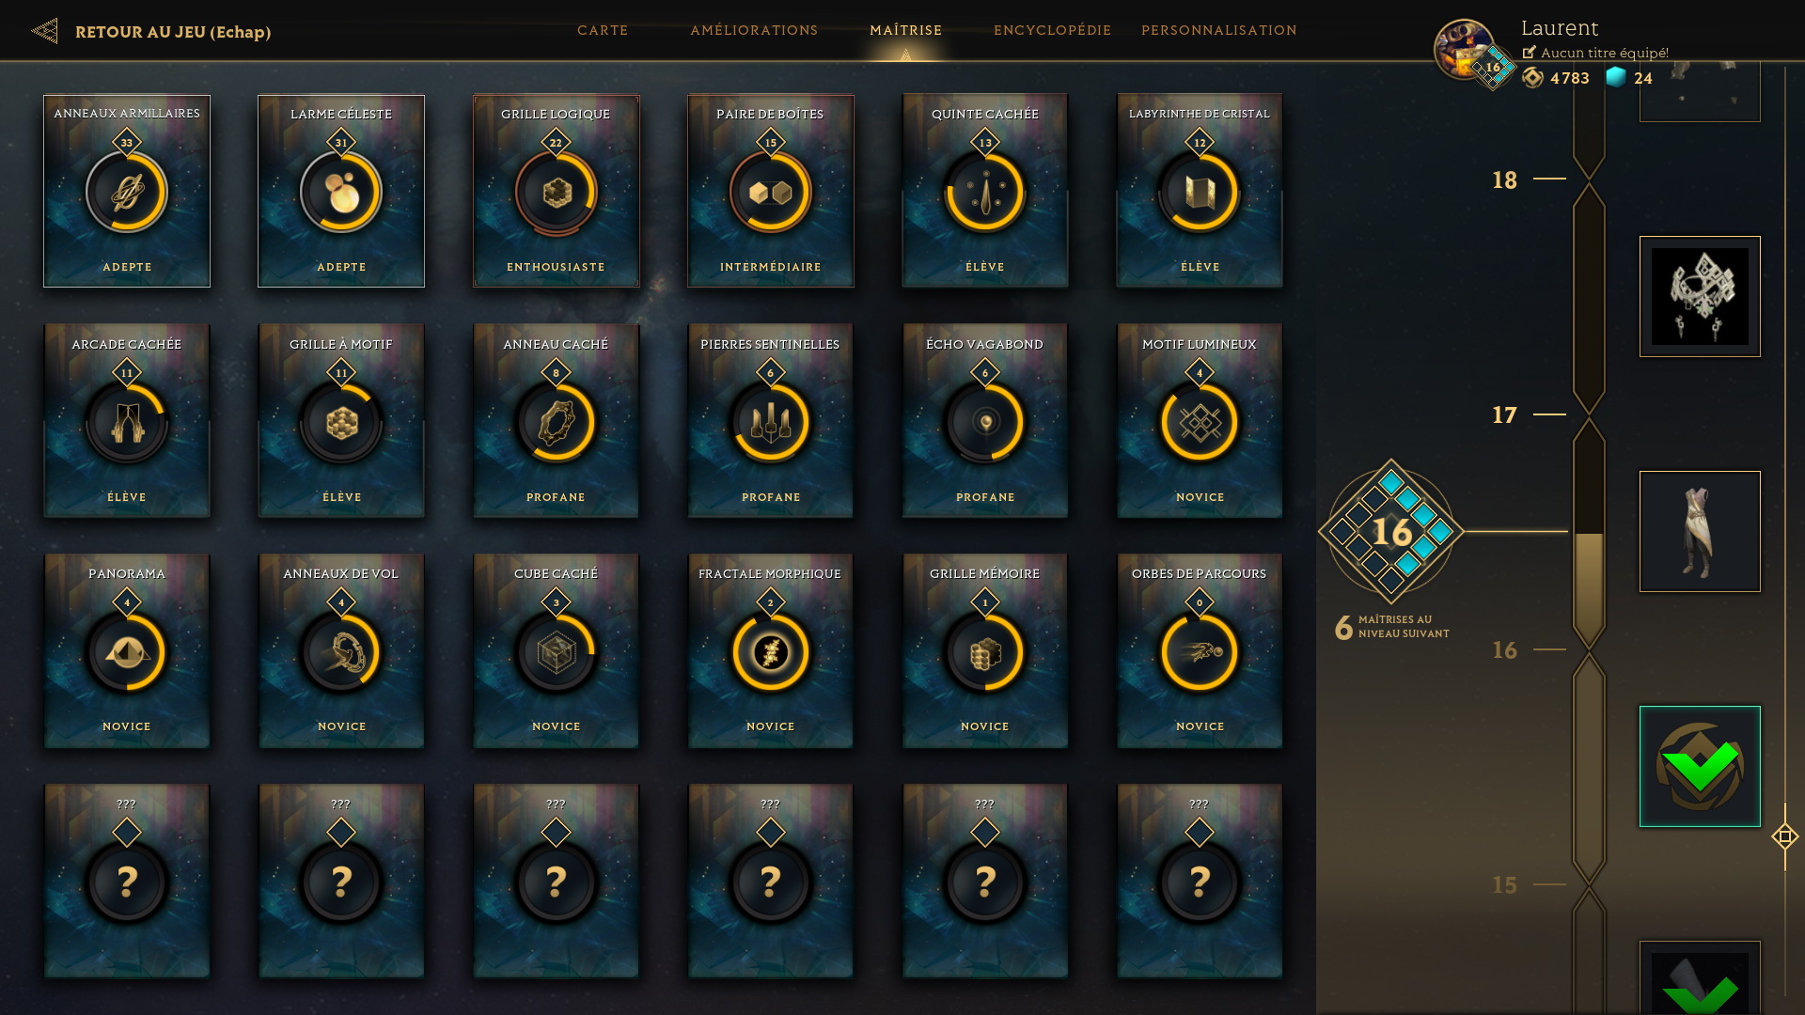1805x1015 pixels.
Task: Open the Personnalisation tab
Action: (1218, 30)
